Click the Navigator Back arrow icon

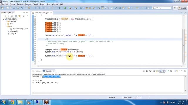[x=5, y=16]
